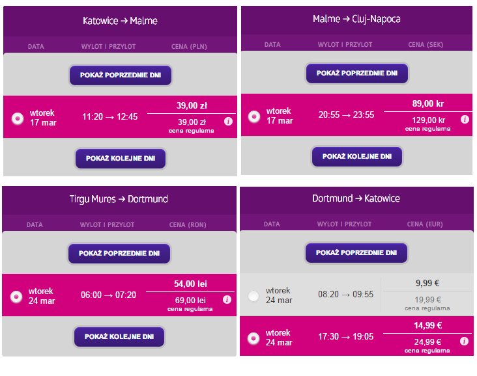
Task: Choose Dortmund to Katowice 08:20 flight radio
Action: tap(253, 296)
